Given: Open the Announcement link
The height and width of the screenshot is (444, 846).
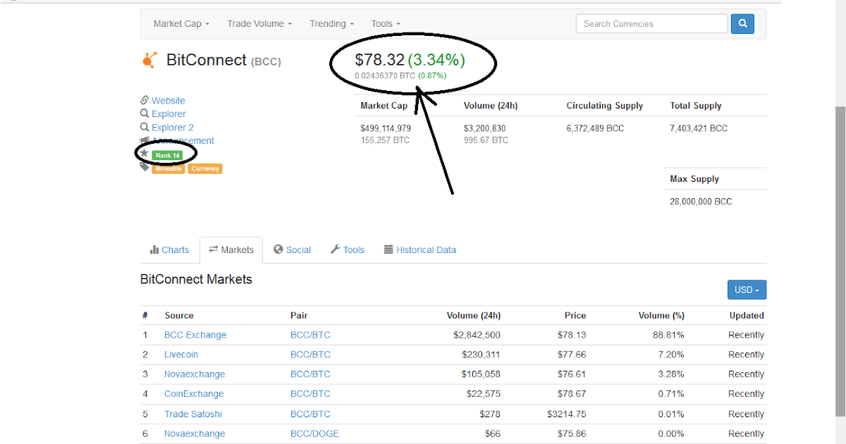Looking at the screenshot, I should pos(183,140).
